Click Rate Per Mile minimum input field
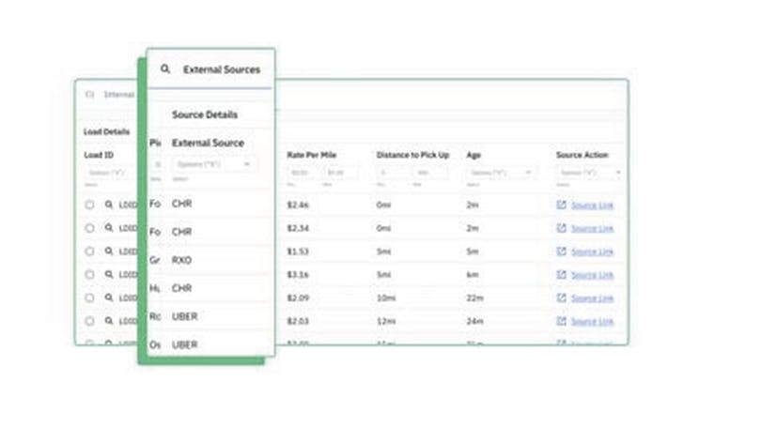This screenshot has height=427, width=761. click(301, 173)
